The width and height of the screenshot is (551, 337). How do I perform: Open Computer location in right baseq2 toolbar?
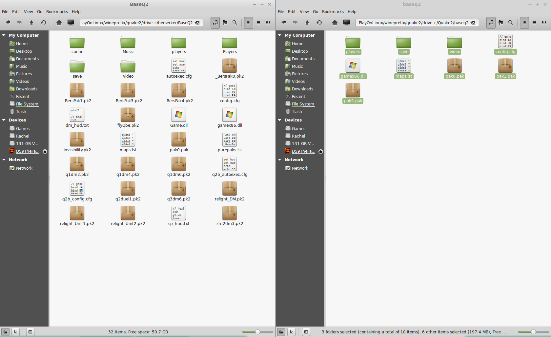tap(347, 23)
